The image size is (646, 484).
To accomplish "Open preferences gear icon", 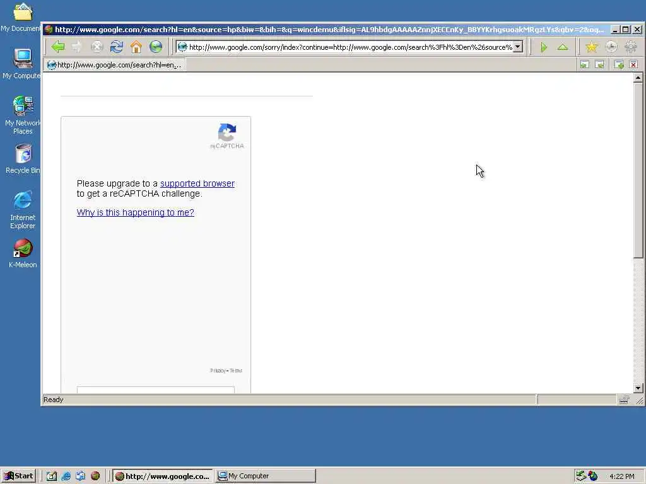I will pyautogui.click(x=631, y=47).
